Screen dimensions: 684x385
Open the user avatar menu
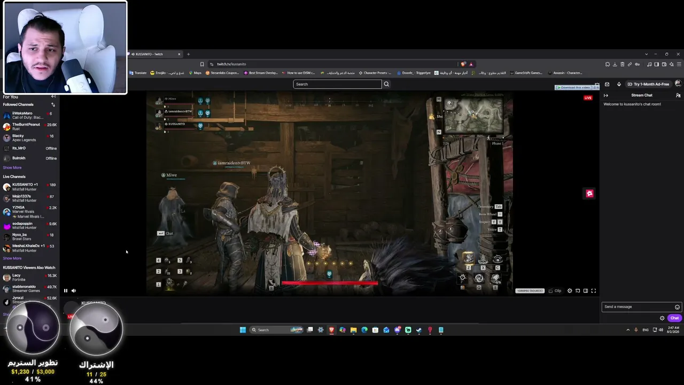678,84
